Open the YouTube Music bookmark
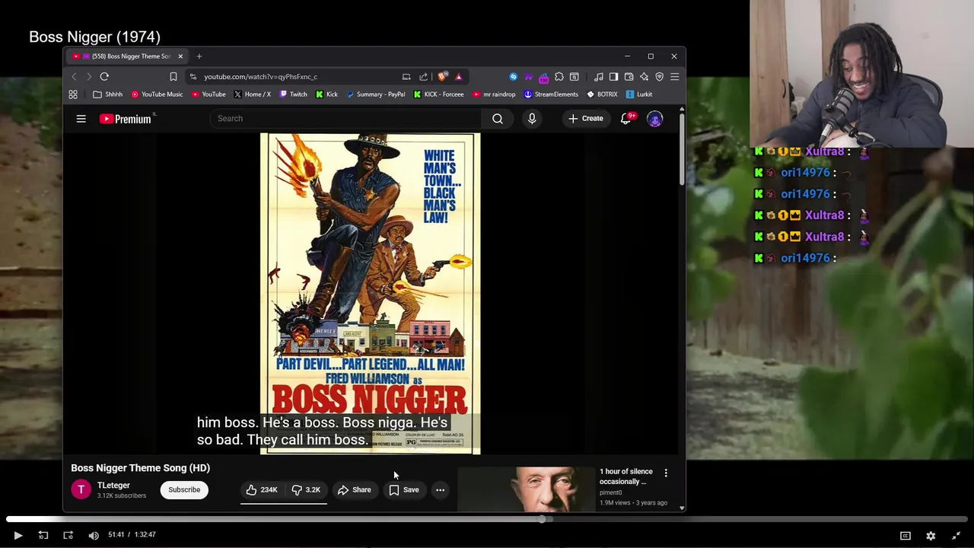The width and height of the screenshot is (974, 548). (157, 94)
